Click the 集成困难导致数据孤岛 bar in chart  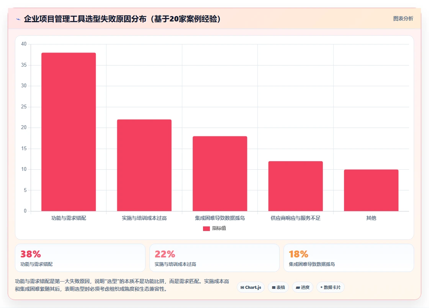tap(220, 174)
